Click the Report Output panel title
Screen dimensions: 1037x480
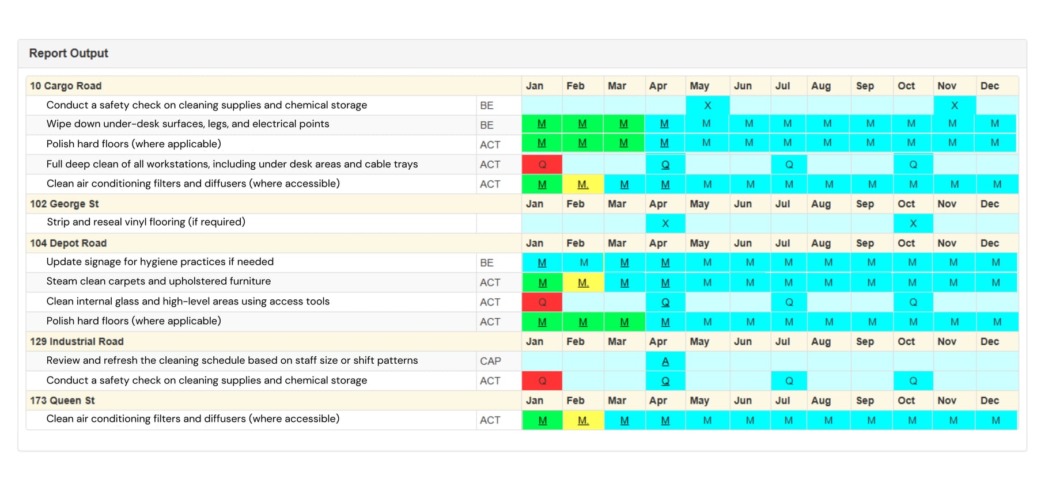coord(69,53)
